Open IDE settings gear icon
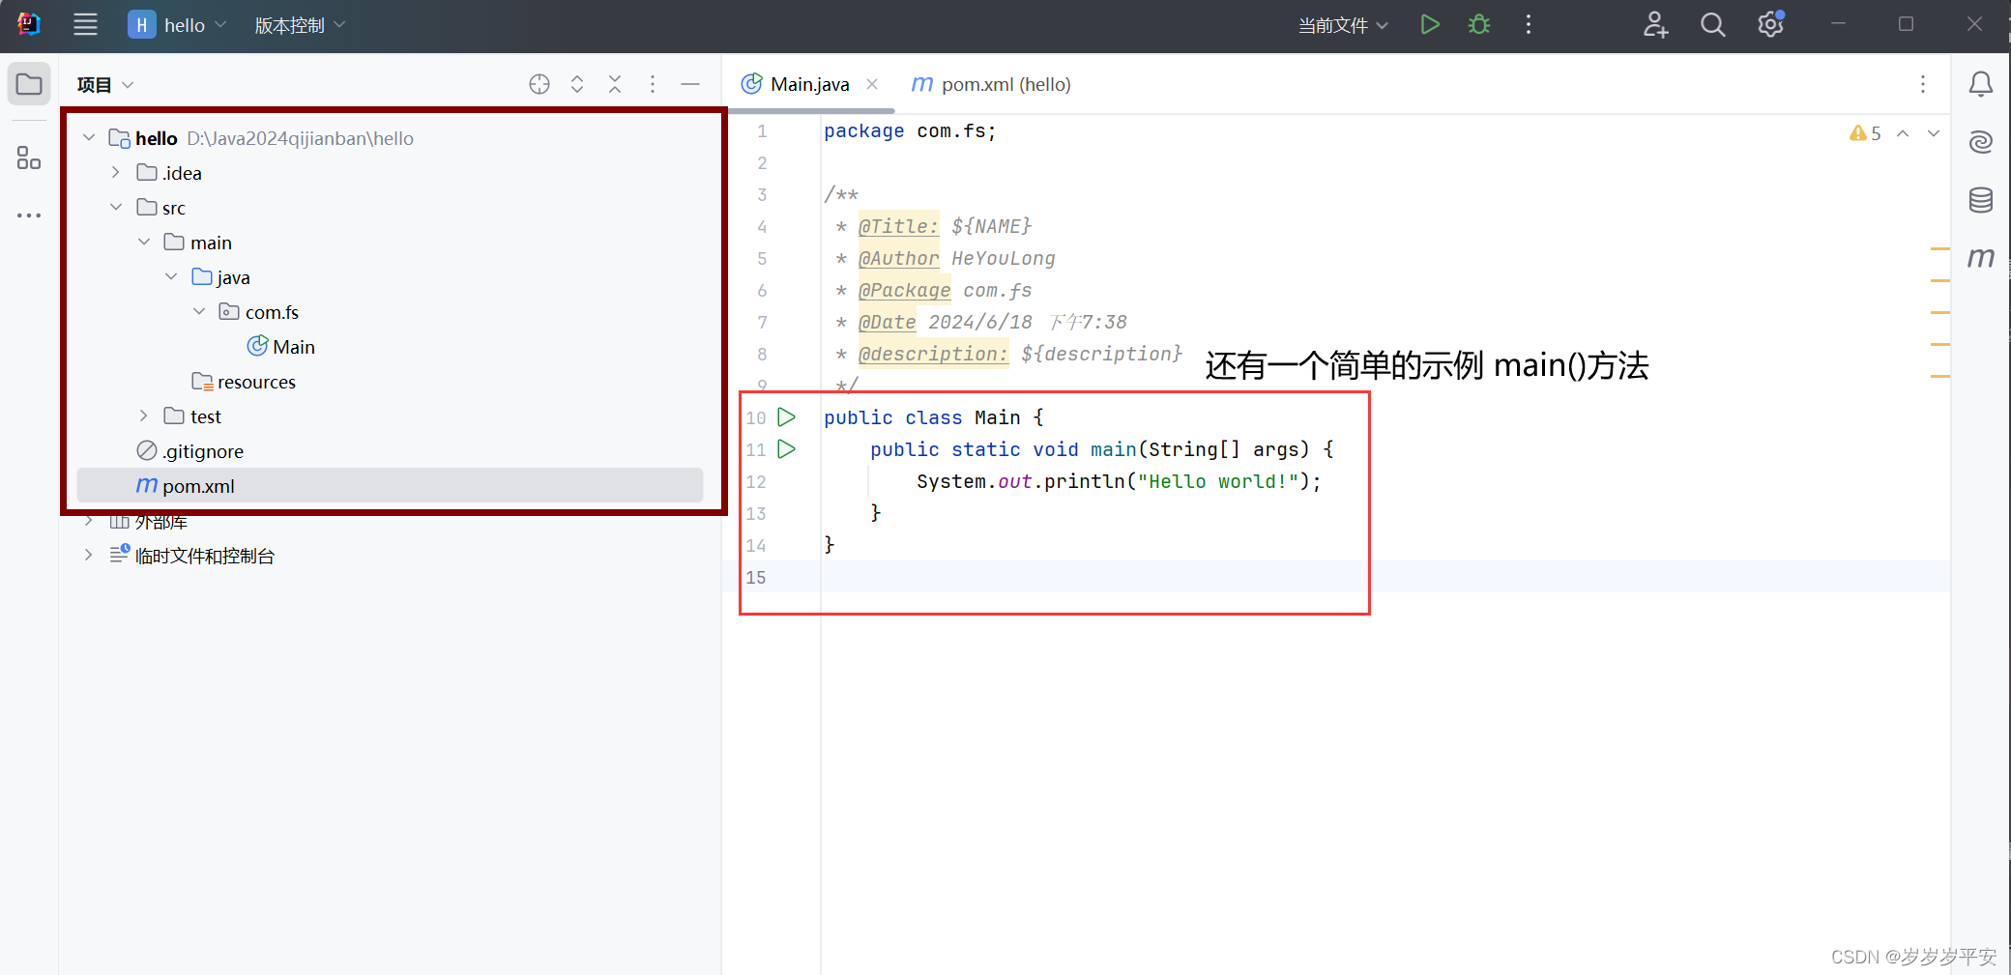Image resolution: width=2011 pixels, height=975 pixels. click(x=1770, y=24)
